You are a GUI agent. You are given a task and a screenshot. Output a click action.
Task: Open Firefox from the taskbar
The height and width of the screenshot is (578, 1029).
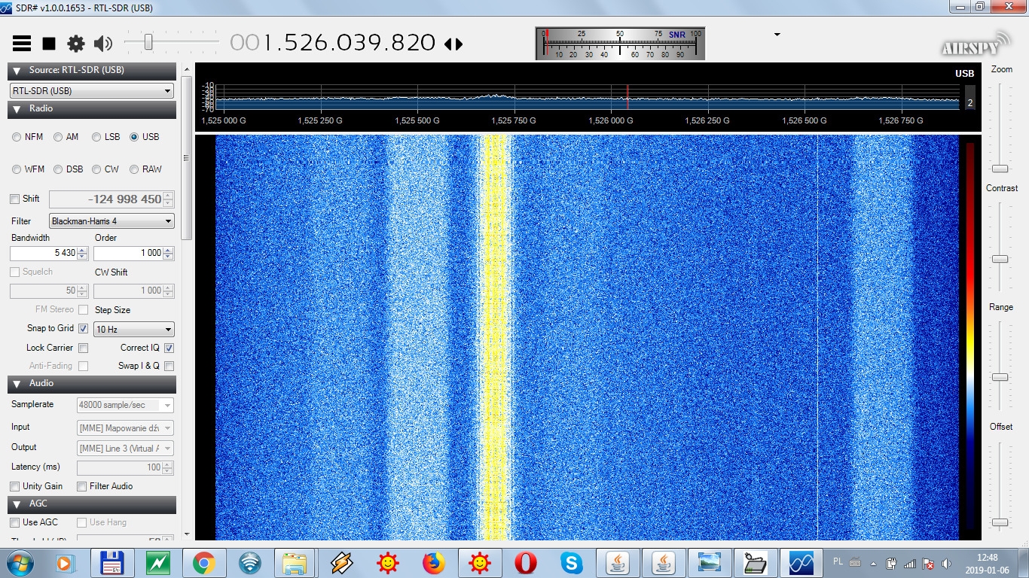click(433, 563)
